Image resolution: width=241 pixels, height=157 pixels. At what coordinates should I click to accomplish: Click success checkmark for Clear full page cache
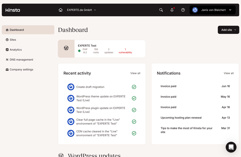click(134, 122)
